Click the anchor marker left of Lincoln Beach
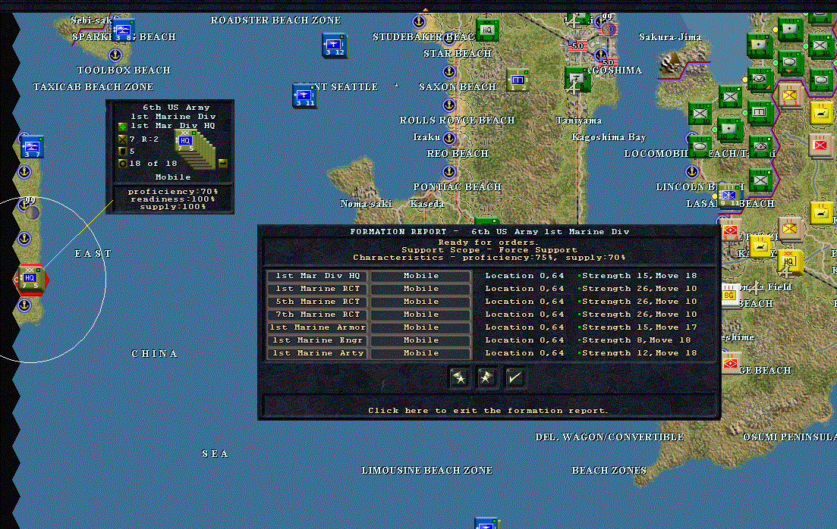The image size is (837, 529). pyautogui.click(x=692, y=171)
